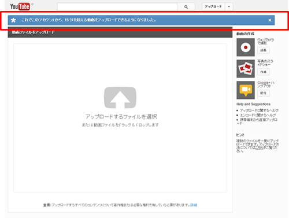Image resolution: width=289 pixels, height=218 pixels.
Task: Open 携帯端末から直接アップロード link
Action: click(257, 121)
